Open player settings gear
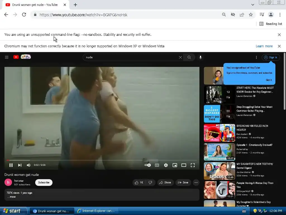The image size is (286, 215). pyautogui.click(x=166, y=165)
